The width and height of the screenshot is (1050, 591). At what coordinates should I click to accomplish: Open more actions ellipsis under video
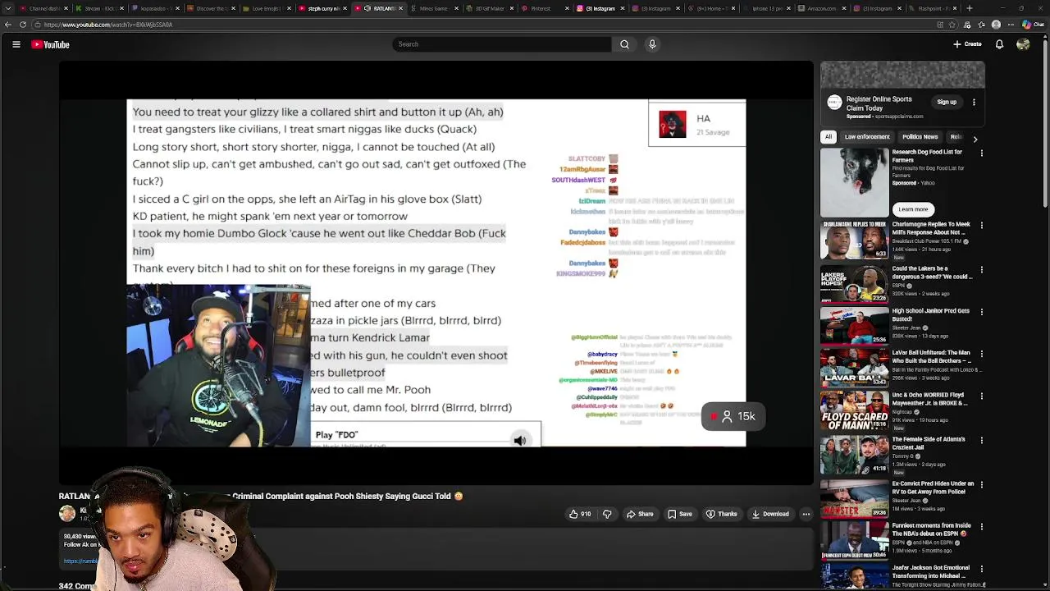click(806, 514)
